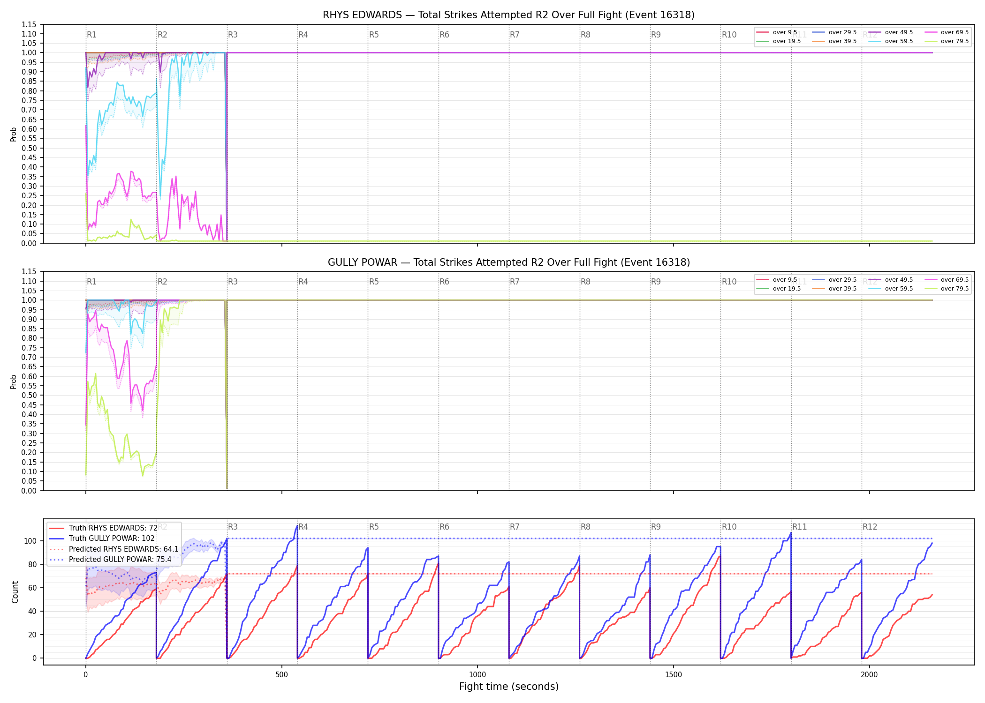The width and height of the screenshot is (985, 703).
Task: Click 'over 69.5' legend entry in middle chart
Action: pyautogui.click(x=946, y=280)
